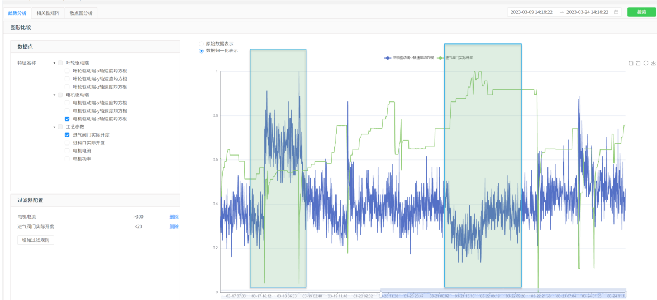Collapse the 叶轮驱动端 tree node

click(54, 63)
